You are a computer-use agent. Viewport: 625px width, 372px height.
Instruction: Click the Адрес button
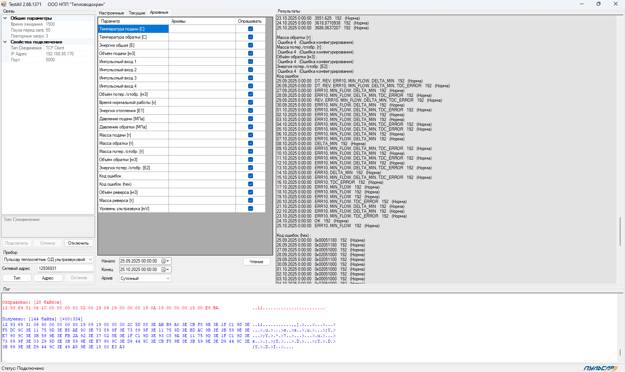48,278
